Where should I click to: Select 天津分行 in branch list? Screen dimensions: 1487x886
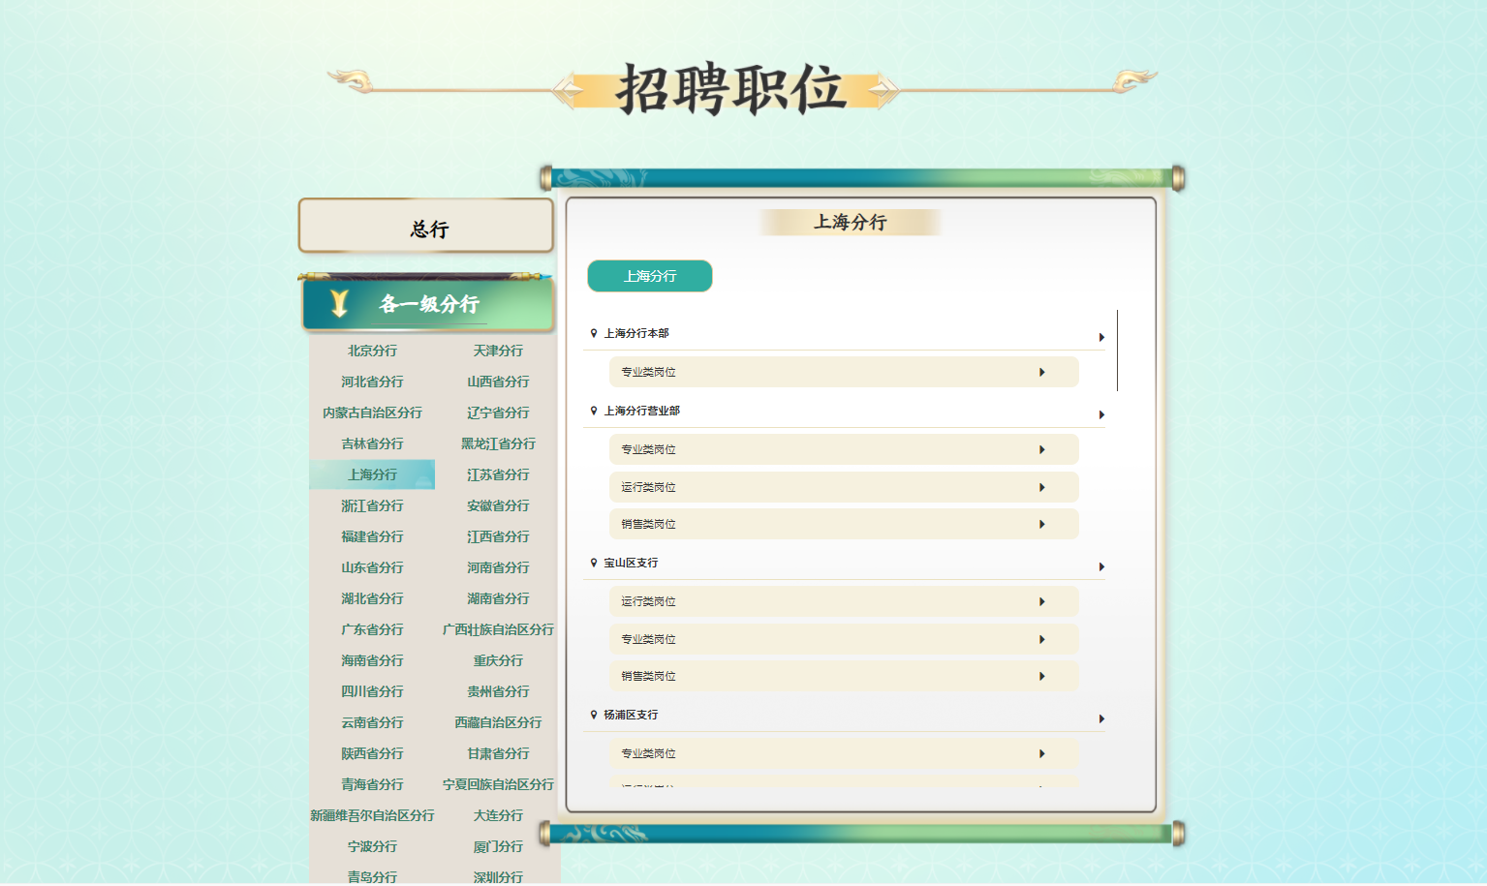pos(498,351)
